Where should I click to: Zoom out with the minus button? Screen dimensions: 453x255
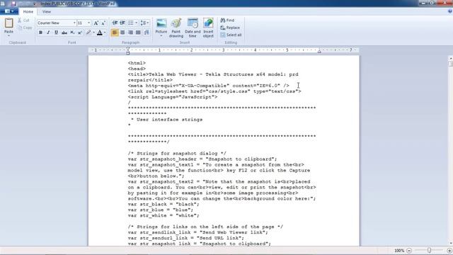tap(409, 251)
